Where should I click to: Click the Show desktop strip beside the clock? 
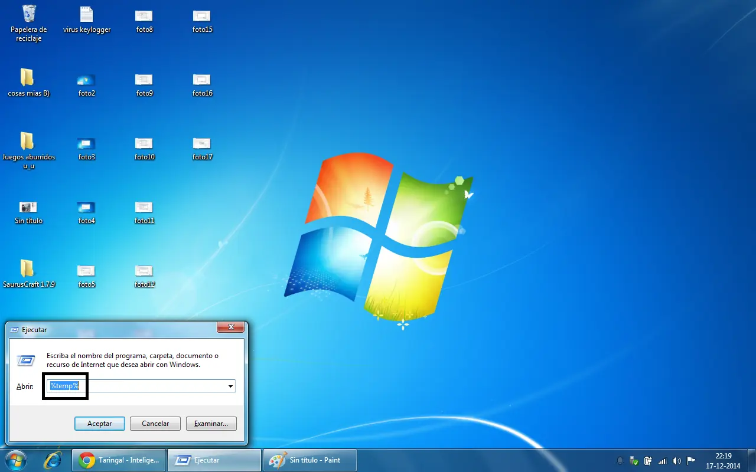pyautogui.click(x=751, y=460)
